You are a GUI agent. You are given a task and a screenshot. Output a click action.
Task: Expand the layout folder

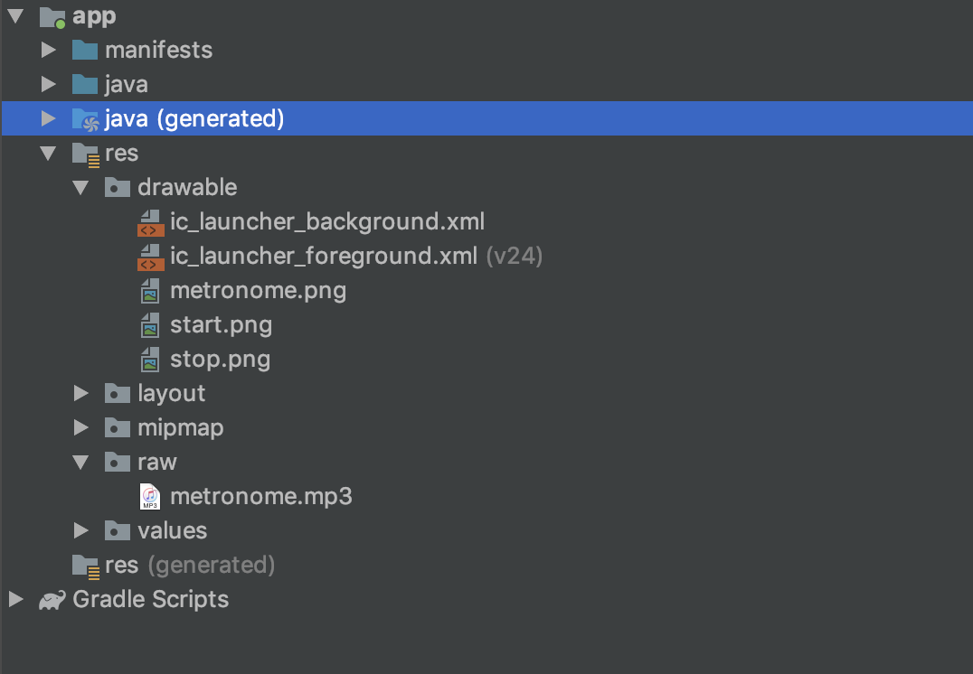[81, 393]
